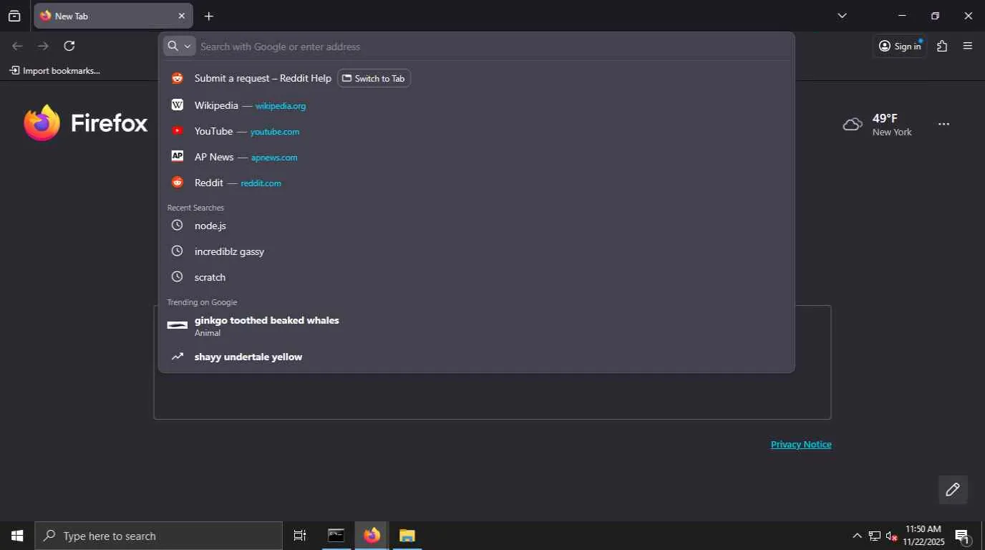Open the Wikipedia suggestion

(476, 105)
